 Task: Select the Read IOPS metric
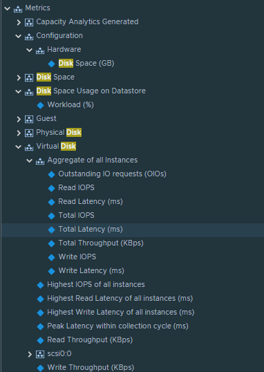coord(77,187)
